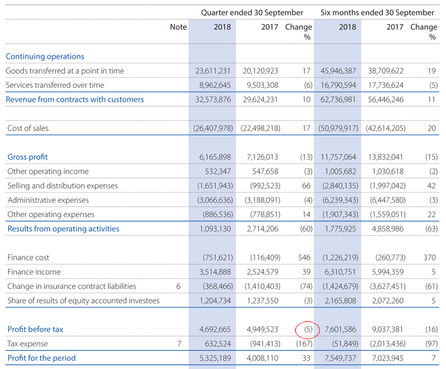Click finance cost change 546
This screenshot has width=446, height=369.
pos(304,257)
